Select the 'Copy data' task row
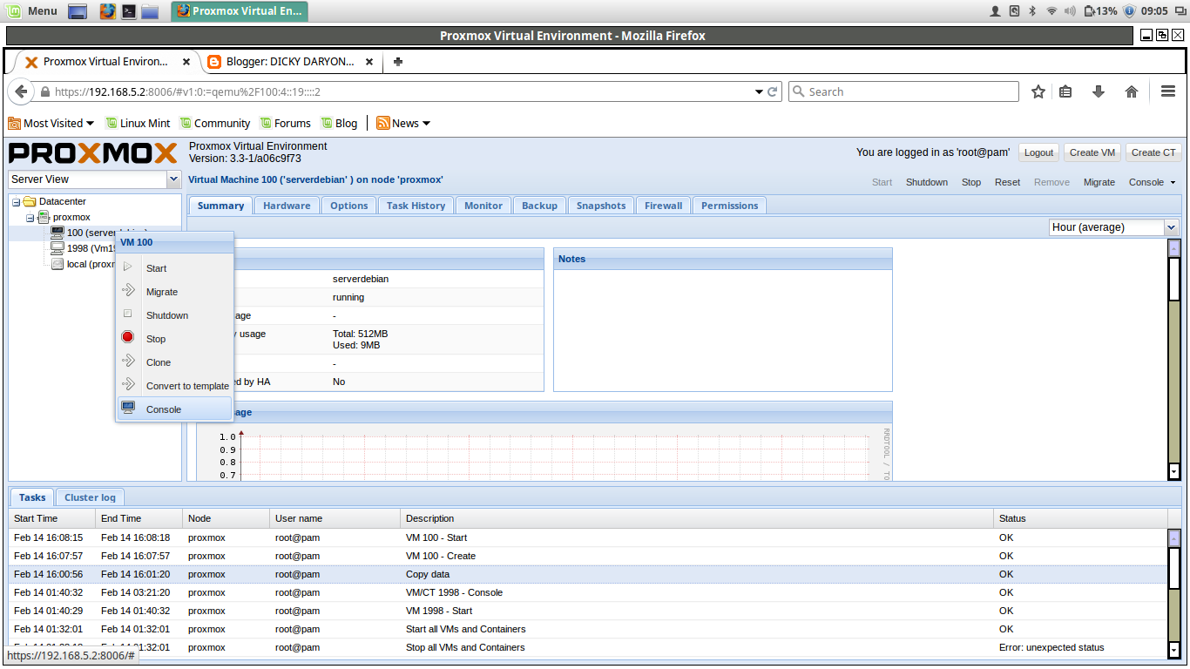Screen dimensions: 1190x669 (588, 574)
